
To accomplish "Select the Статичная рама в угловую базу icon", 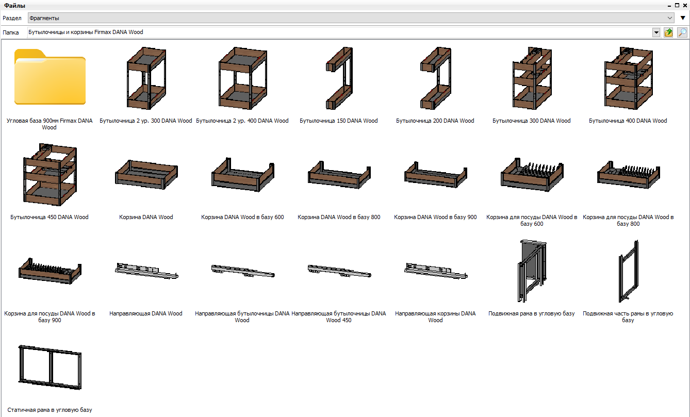I will coord(50,368).
